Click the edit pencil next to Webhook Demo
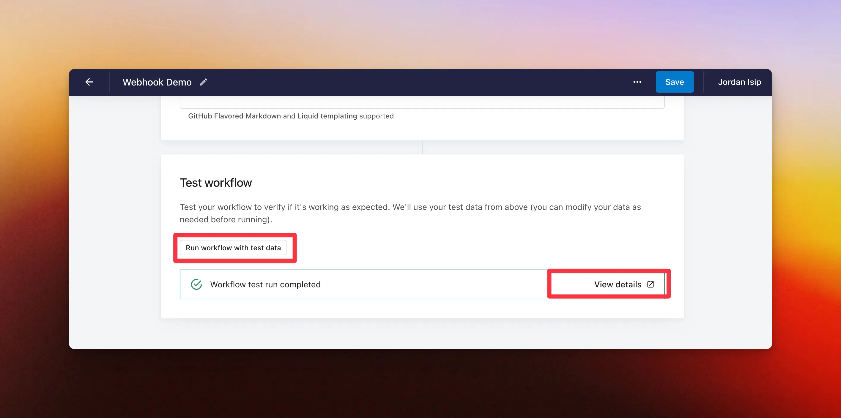The width and height of the screenshot is (841, 418). pyautogui.click(x=203, y=82)
